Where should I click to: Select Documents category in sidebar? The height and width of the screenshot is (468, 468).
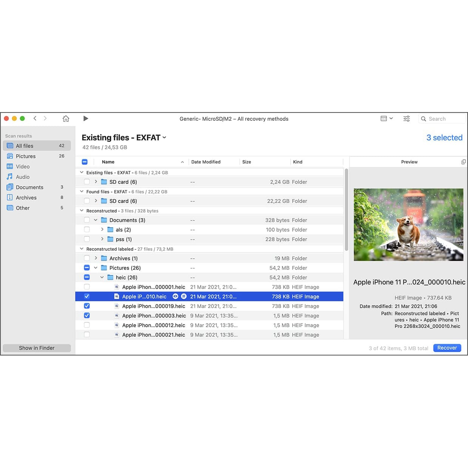pyautogui.click(x=37, y=187)
